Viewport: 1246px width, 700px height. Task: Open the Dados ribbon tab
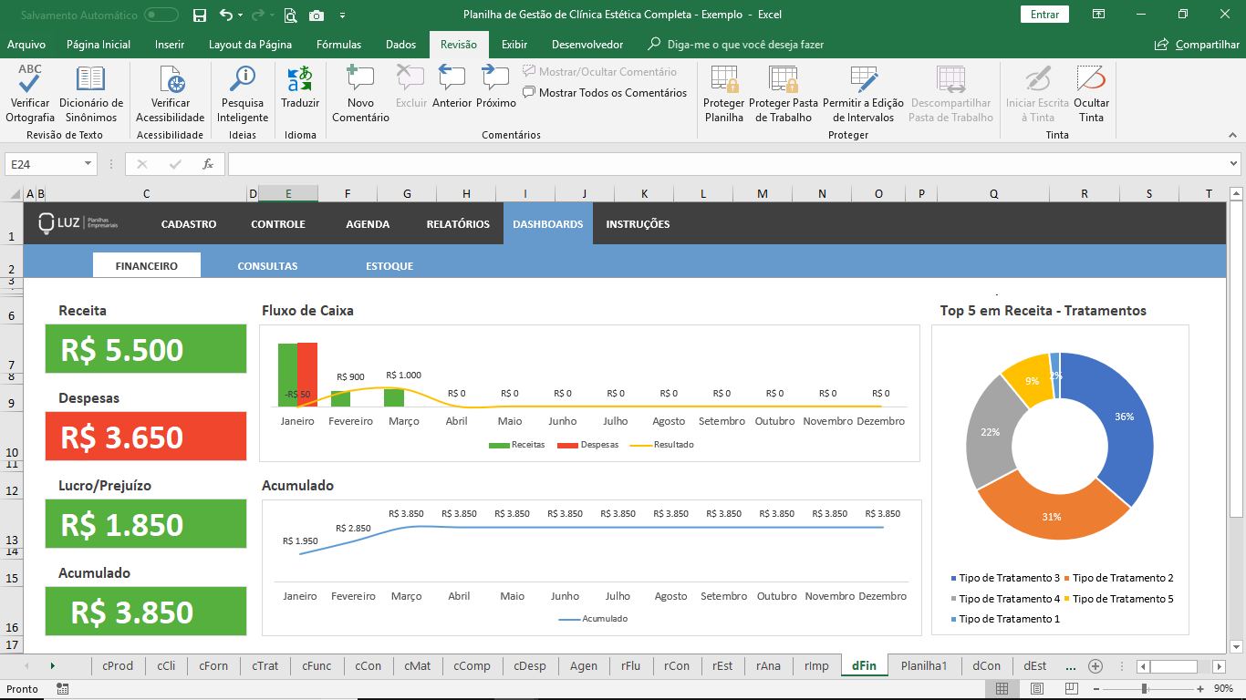click(400, 45)
